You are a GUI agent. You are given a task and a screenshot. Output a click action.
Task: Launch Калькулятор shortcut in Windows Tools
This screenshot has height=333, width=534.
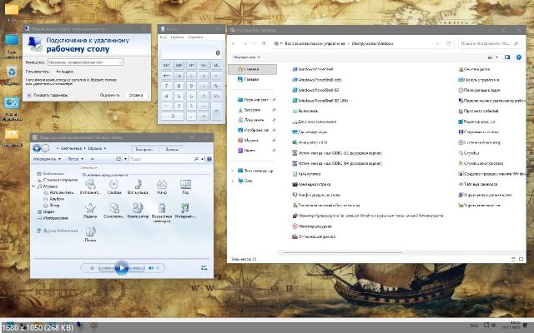(x=310, y=174)
